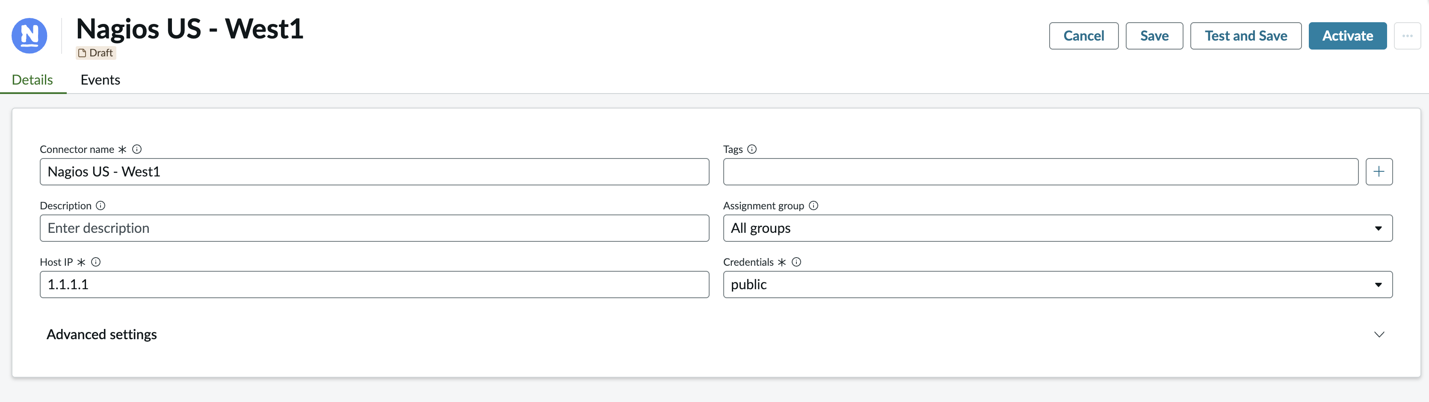The width and height of the screenshot is (1429, 402).
Task: Show info tooltip for Assignment group
Action: pos(813,205)
